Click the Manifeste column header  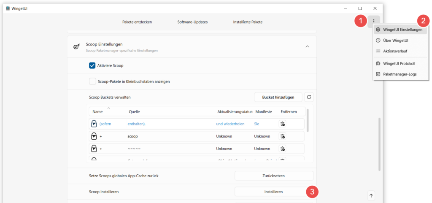tap(264, 112)
